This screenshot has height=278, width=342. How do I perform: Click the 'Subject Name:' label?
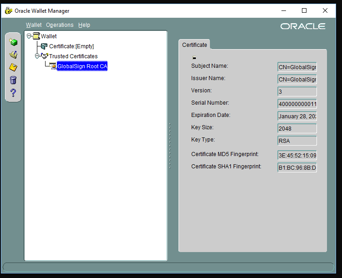coord(209,66)
